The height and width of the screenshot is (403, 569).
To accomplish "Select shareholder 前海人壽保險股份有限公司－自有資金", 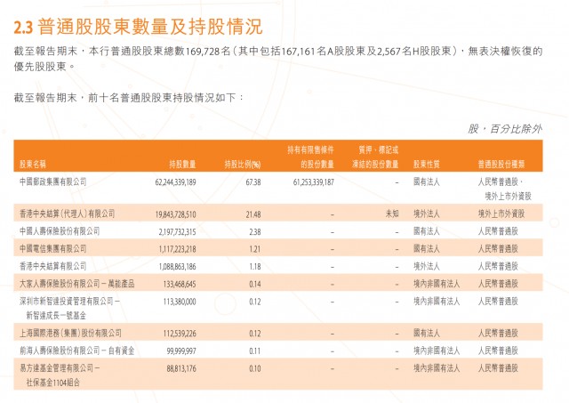I will pyautogui.click(x=77, y=351).
